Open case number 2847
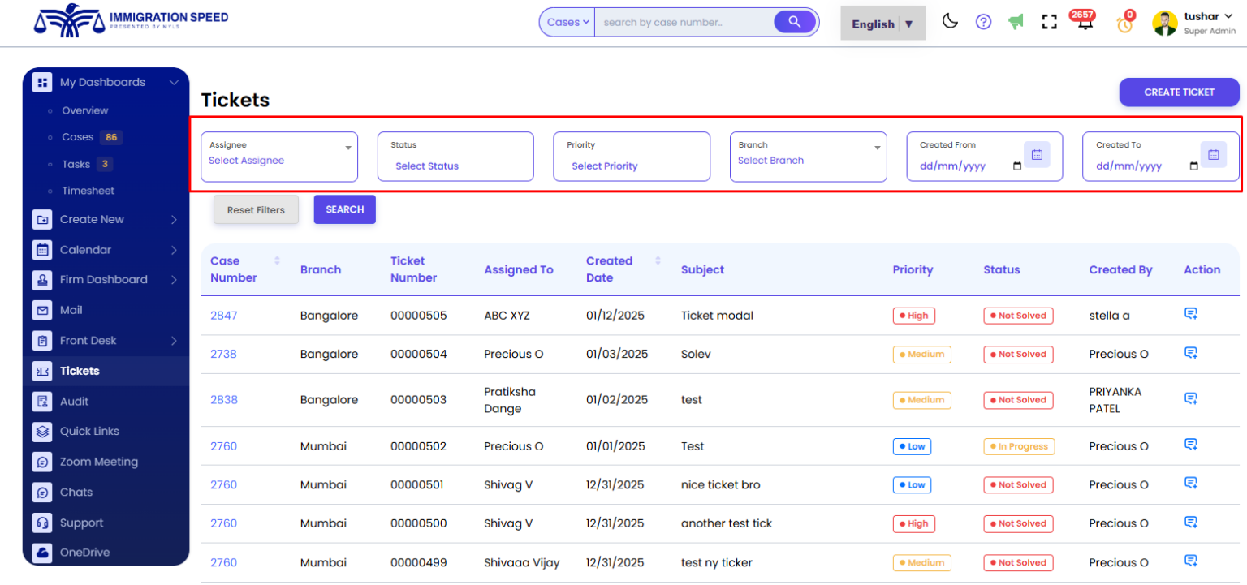The image size is (1247, 585). tap(223, 316)
